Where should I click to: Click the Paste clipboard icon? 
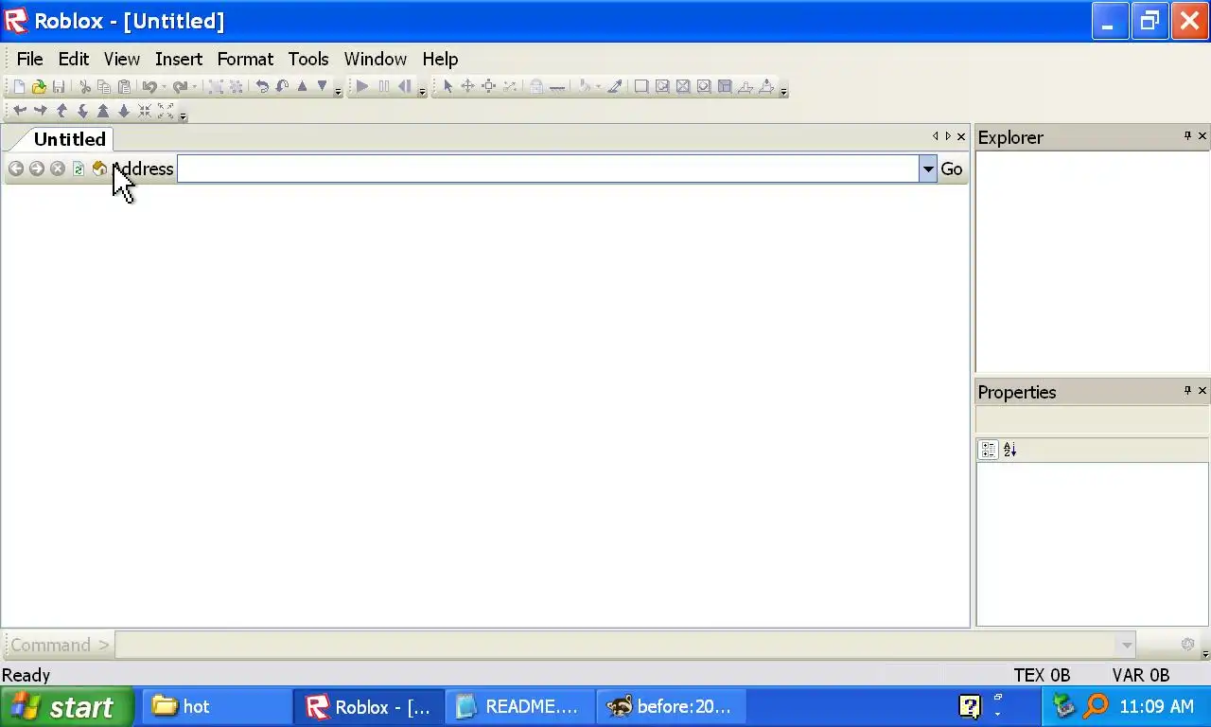coord(124,86)
